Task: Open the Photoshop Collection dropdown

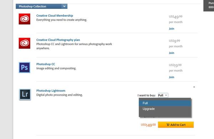Action: coord(41,6)
